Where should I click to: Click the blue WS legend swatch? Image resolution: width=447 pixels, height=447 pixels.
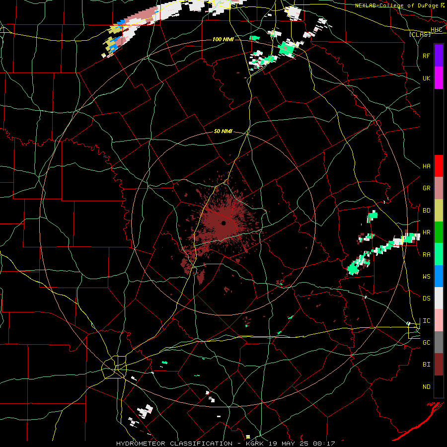click(x=439, y=276)
